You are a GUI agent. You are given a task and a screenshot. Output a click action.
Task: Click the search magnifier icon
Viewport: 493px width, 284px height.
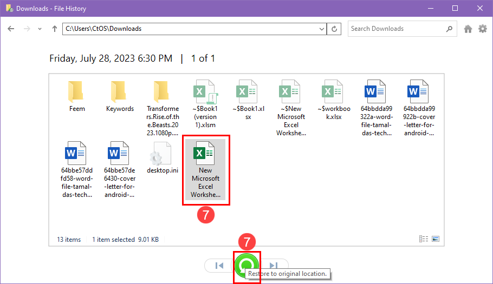tap(449, 29)
